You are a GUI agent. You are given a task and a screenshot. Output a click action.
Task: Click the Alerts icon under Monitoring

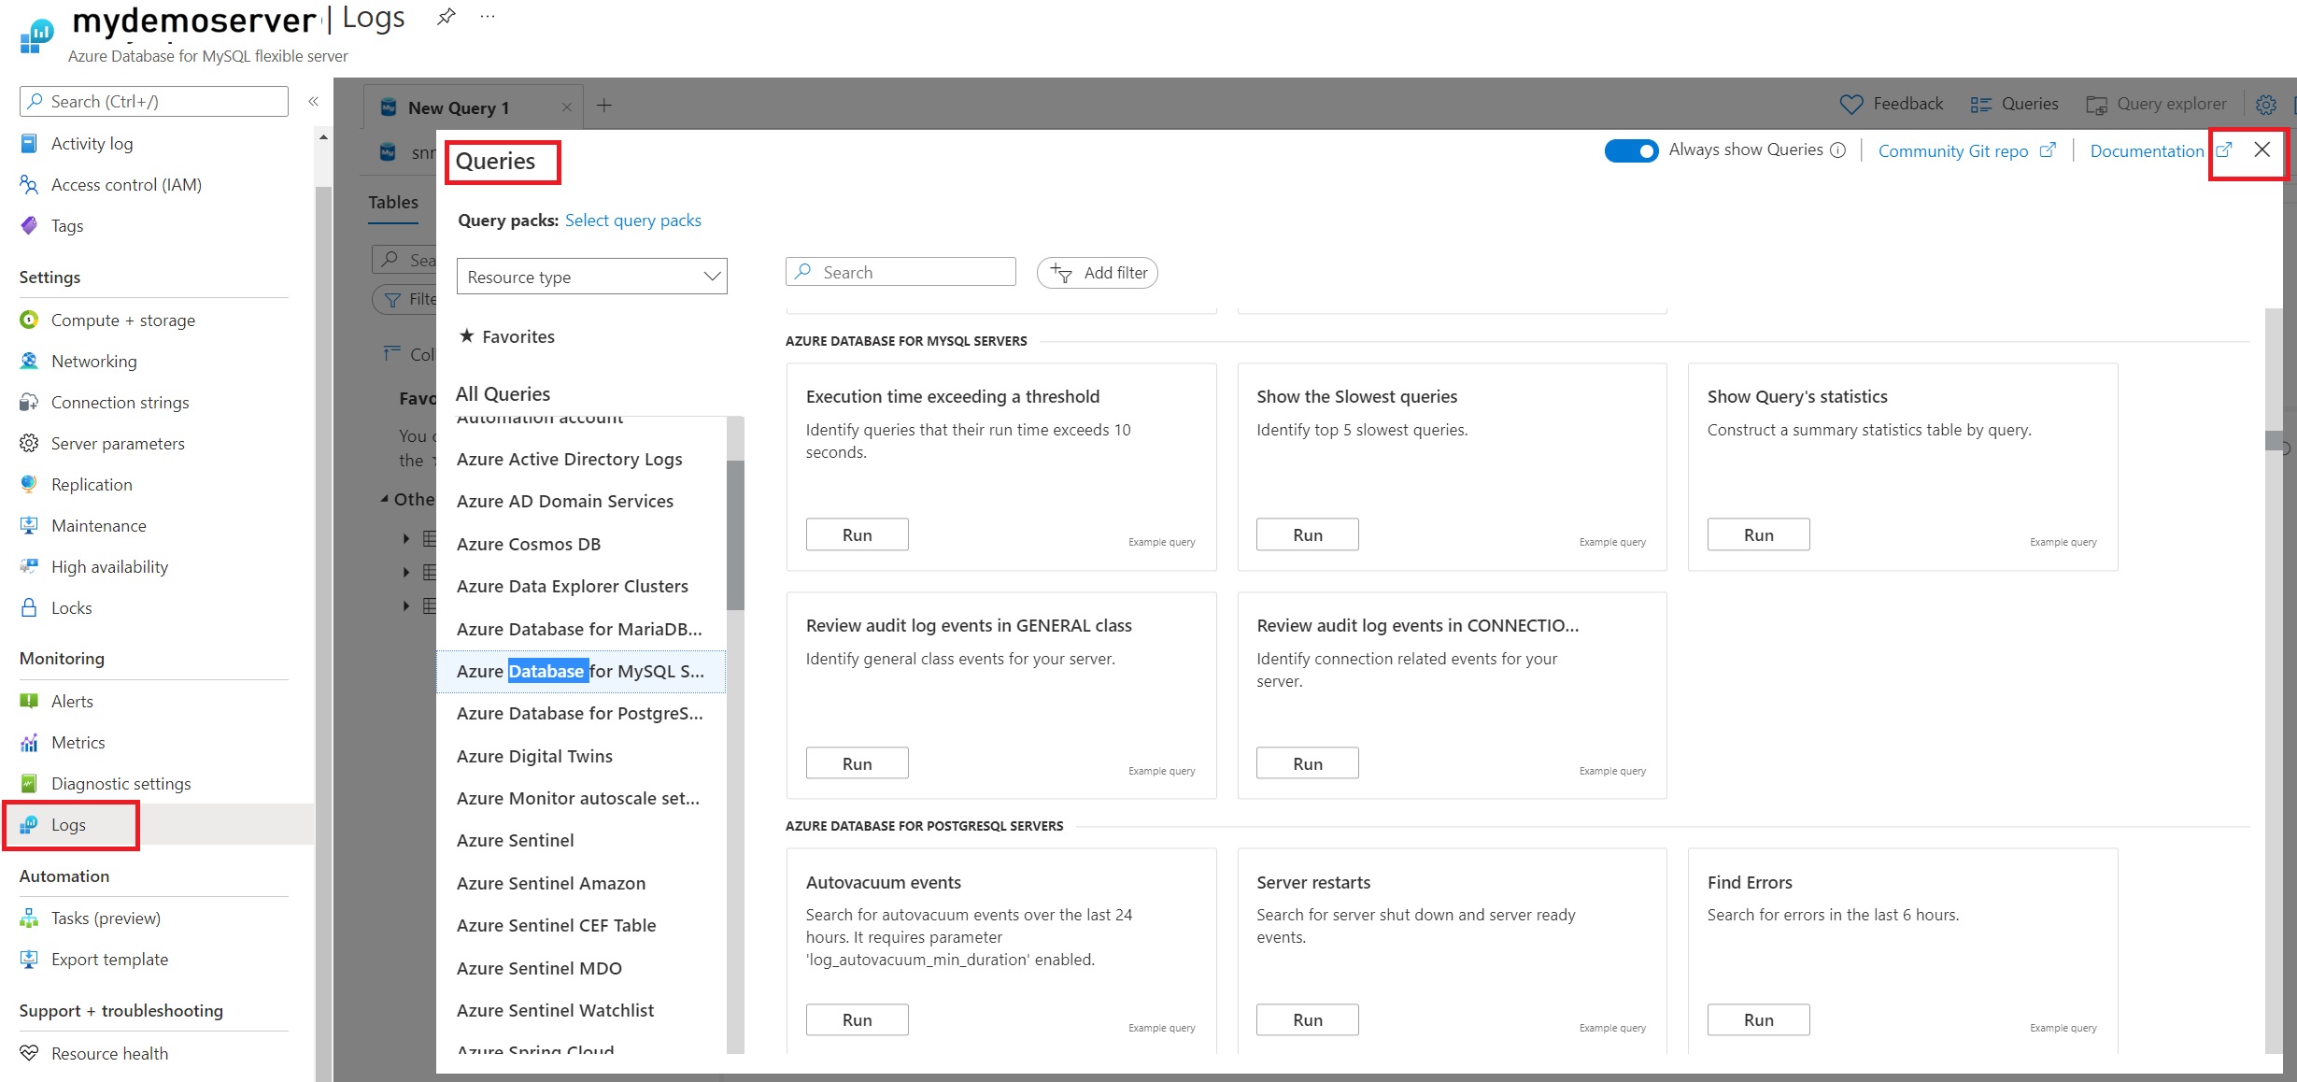pyautogui.click(x=28, y=701)
